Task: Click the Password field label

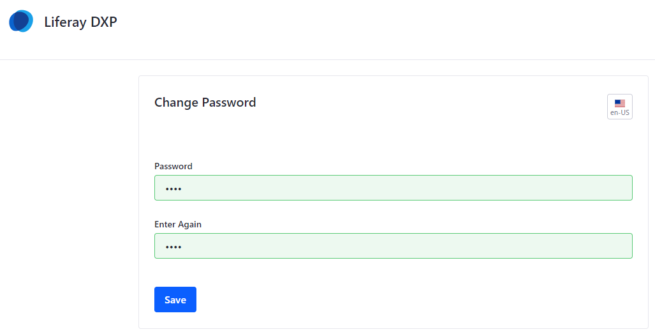Action: tap(173, 166)
